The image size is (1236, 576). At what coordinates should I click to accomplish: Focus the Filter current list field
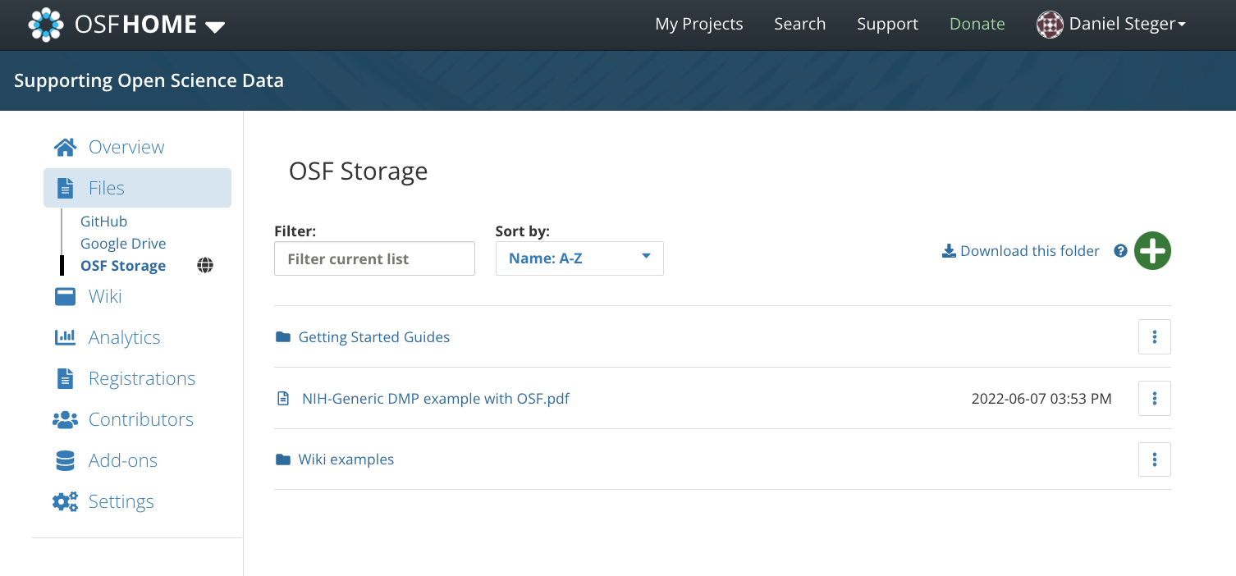[x=374, y=258]
